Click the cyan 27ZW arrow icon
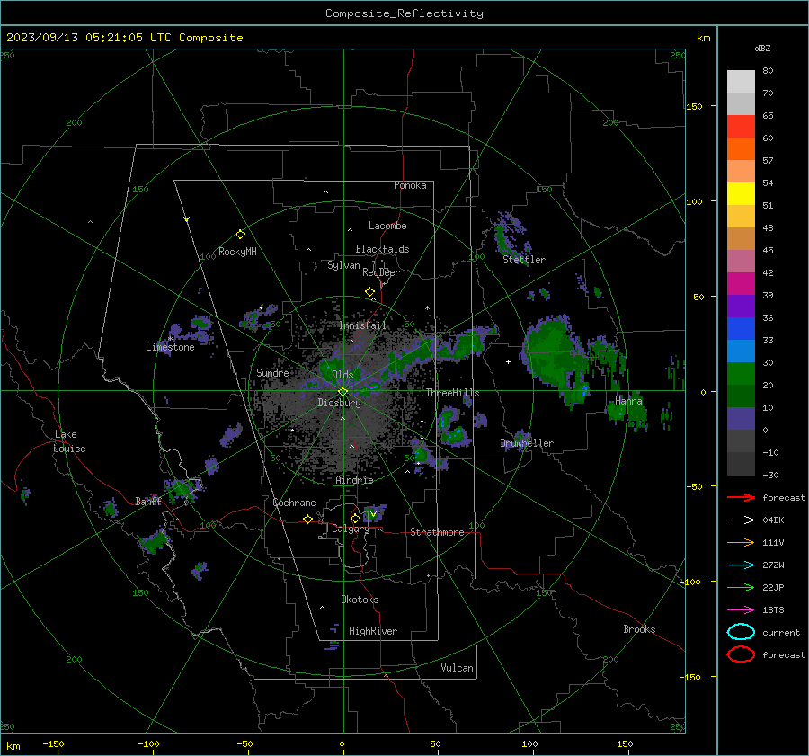Viewport: 809px width, 756px height. click(x=741, y=565)
